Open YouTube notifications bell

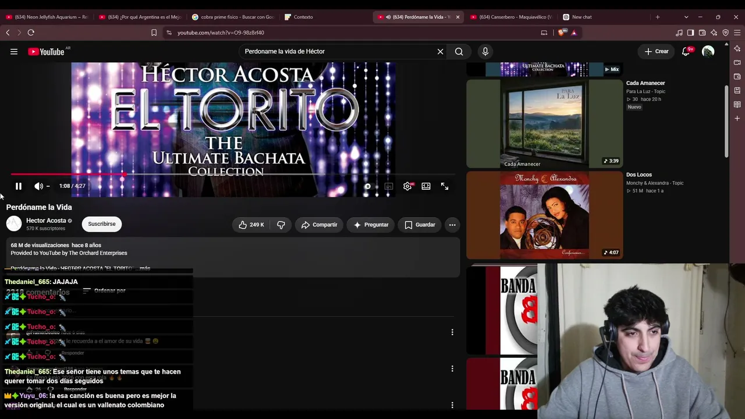coord(686,52)
